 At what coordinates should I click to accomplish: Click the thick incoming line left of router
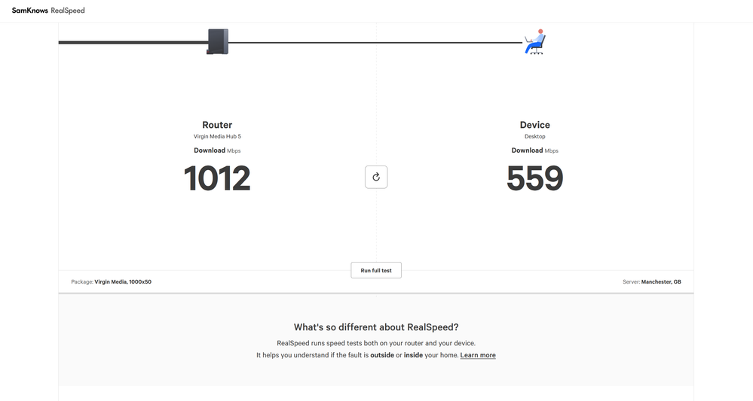tap(133, 43)
